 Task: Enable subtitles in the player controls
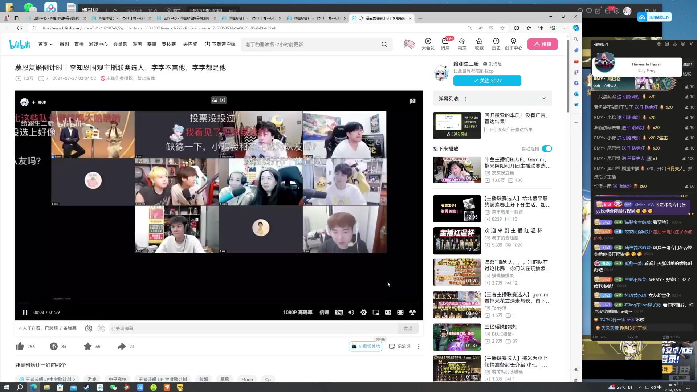click(339, 312)
